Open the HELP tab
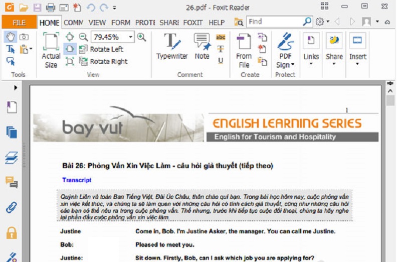This screenshot has height=262, width=401. coord(217,23)
